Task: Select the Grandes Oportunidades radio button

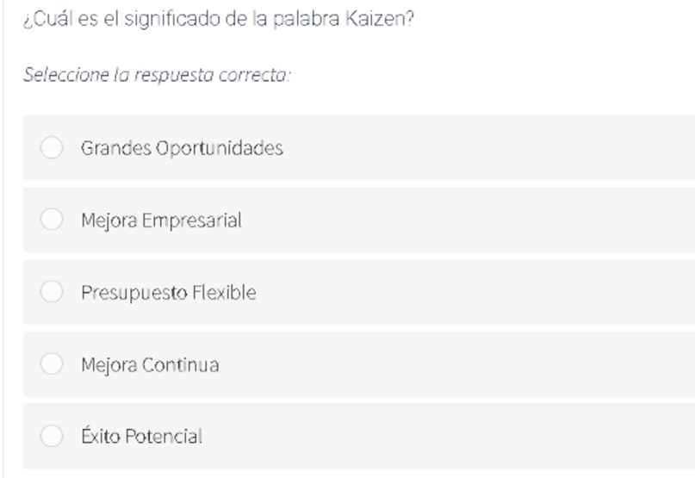Action: 52,147
